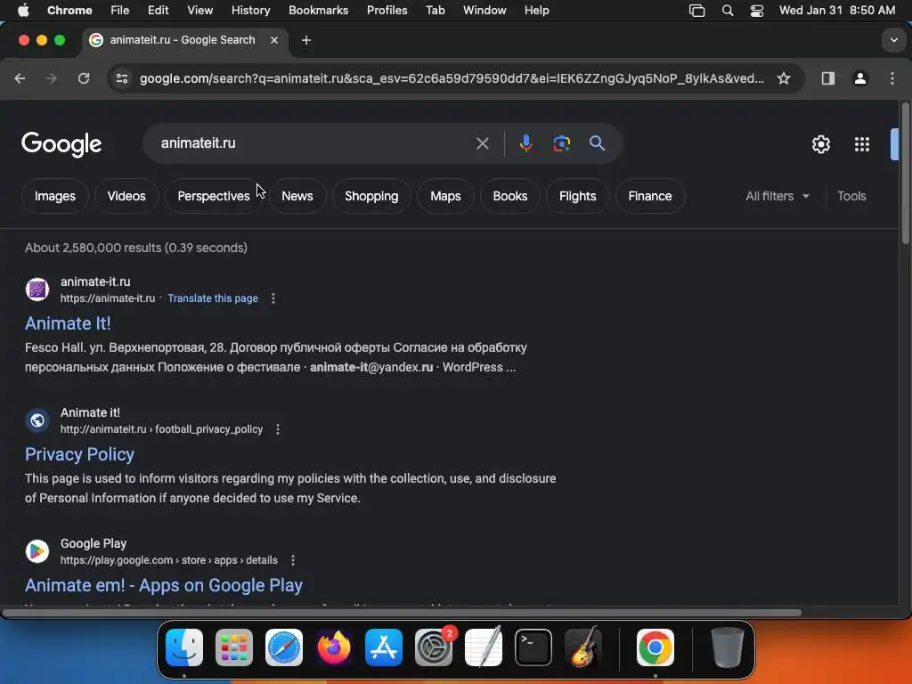Open the Animate It! result link

68,323
